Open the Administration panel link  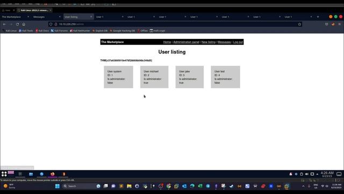coord(187,42)
